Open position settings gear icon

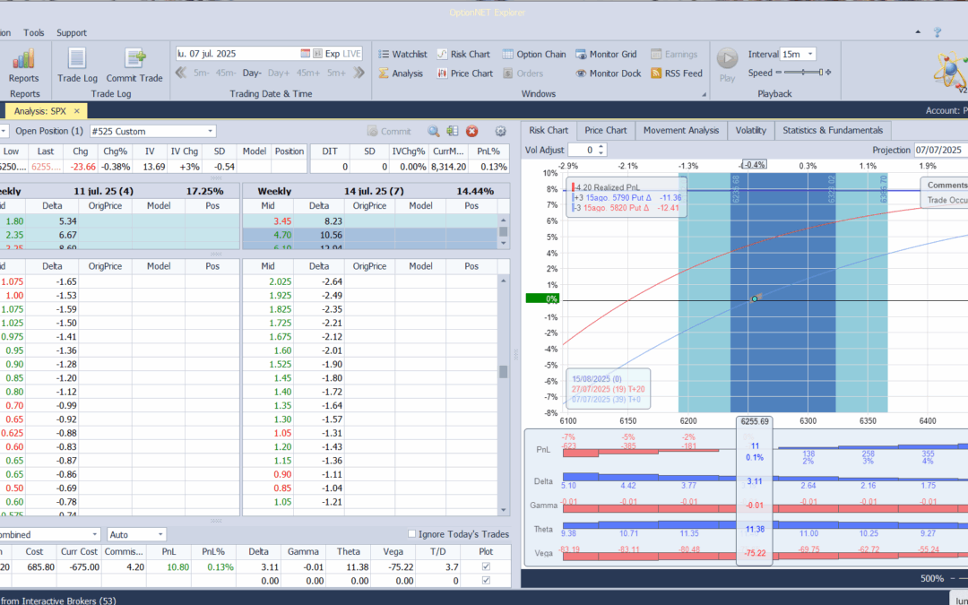tap(501, 131)
